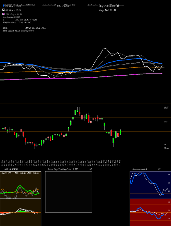The image size is (171, 226).
Task: Click the highest green candlestick at the peak
Action: click(77, 110)
